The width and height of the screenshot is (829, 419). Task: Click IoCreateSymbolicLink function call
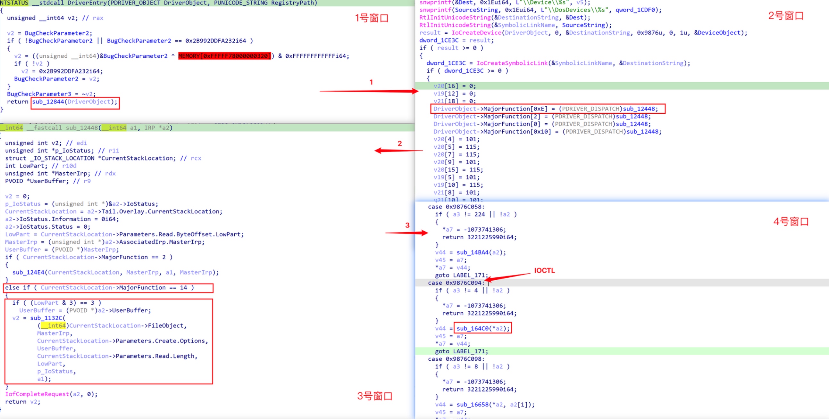(512, 63)
